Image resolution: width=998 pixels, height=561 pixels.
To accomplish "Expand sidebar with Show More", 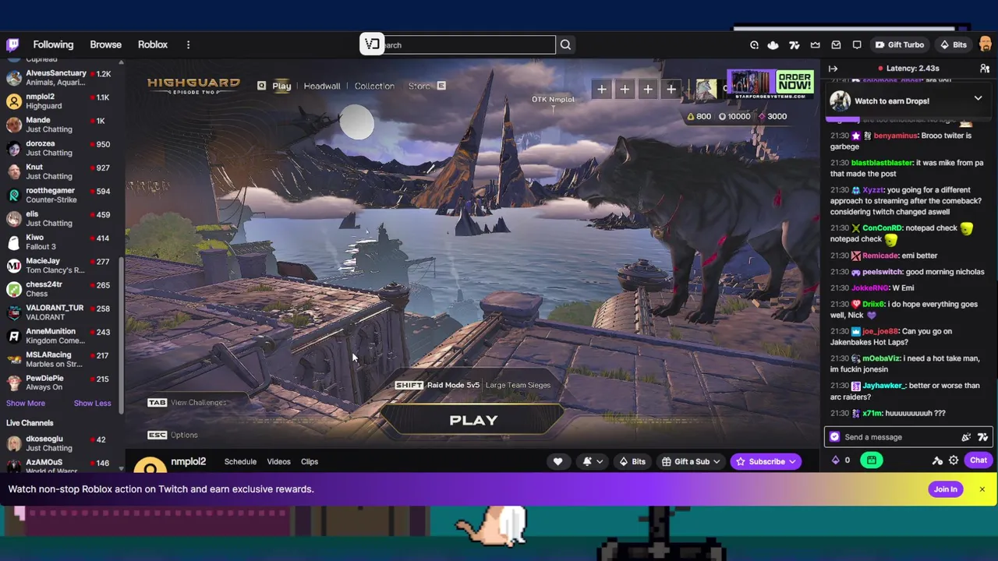I will coord(26,403).
